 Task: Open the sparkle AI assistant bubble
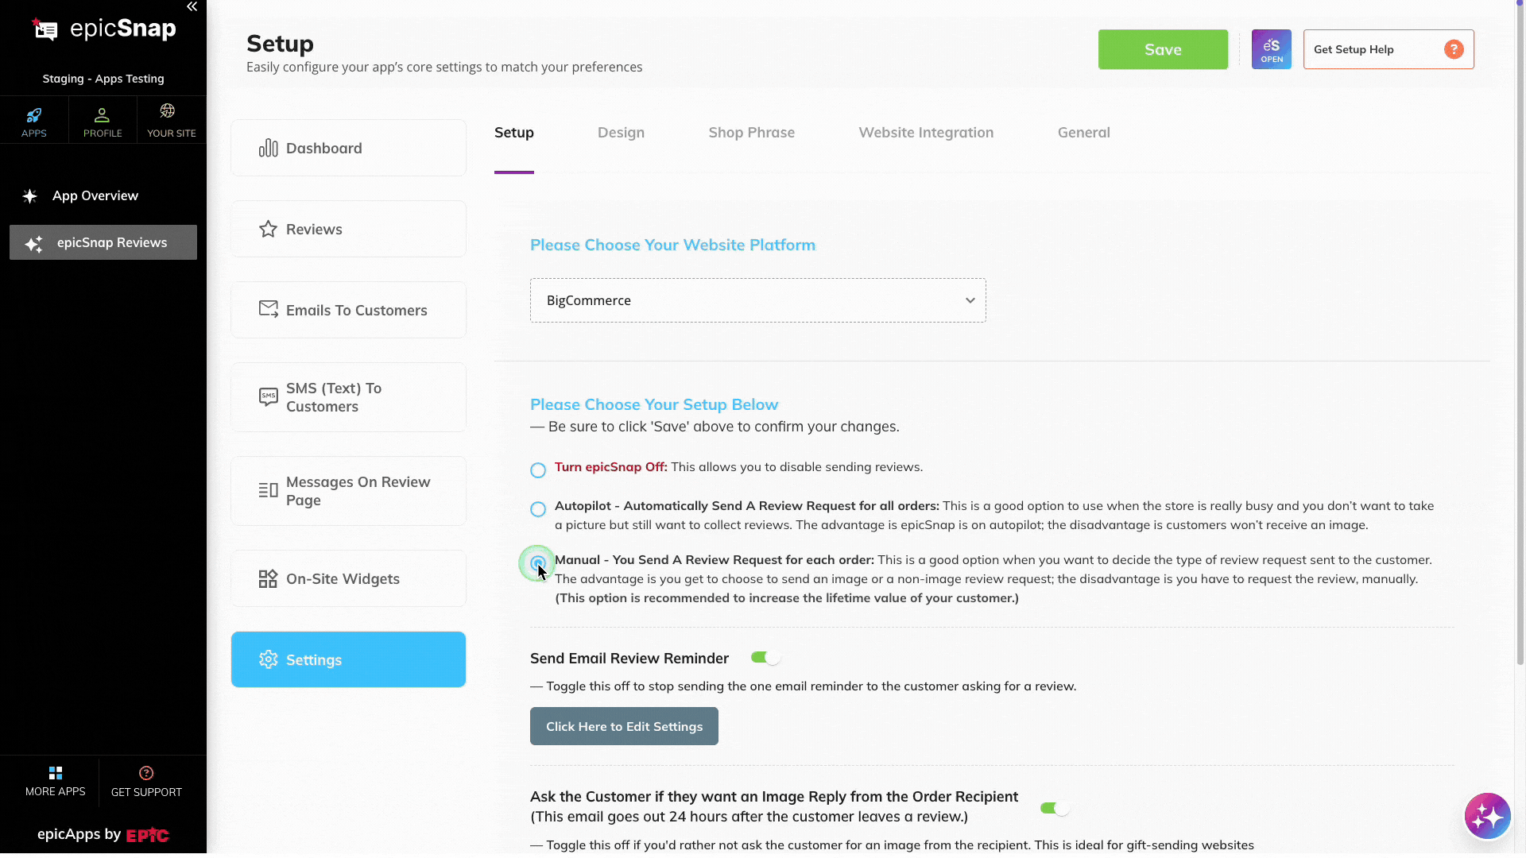[1487, 816]
